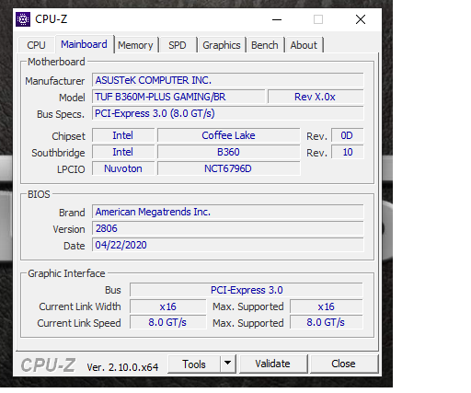The width and height of the screenshot is (471, 393).
Task: Click the Validate button
Action: click(272, 364)
